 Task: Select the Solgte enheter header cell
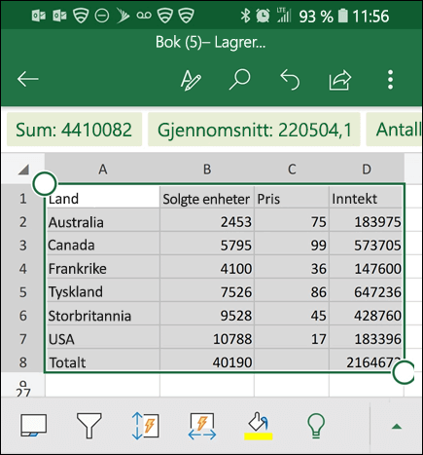(x=207, y=198)
